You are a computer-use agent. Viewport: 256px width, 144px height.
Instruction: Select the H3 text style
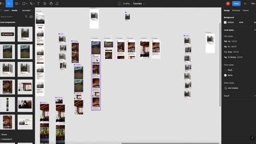230,41
